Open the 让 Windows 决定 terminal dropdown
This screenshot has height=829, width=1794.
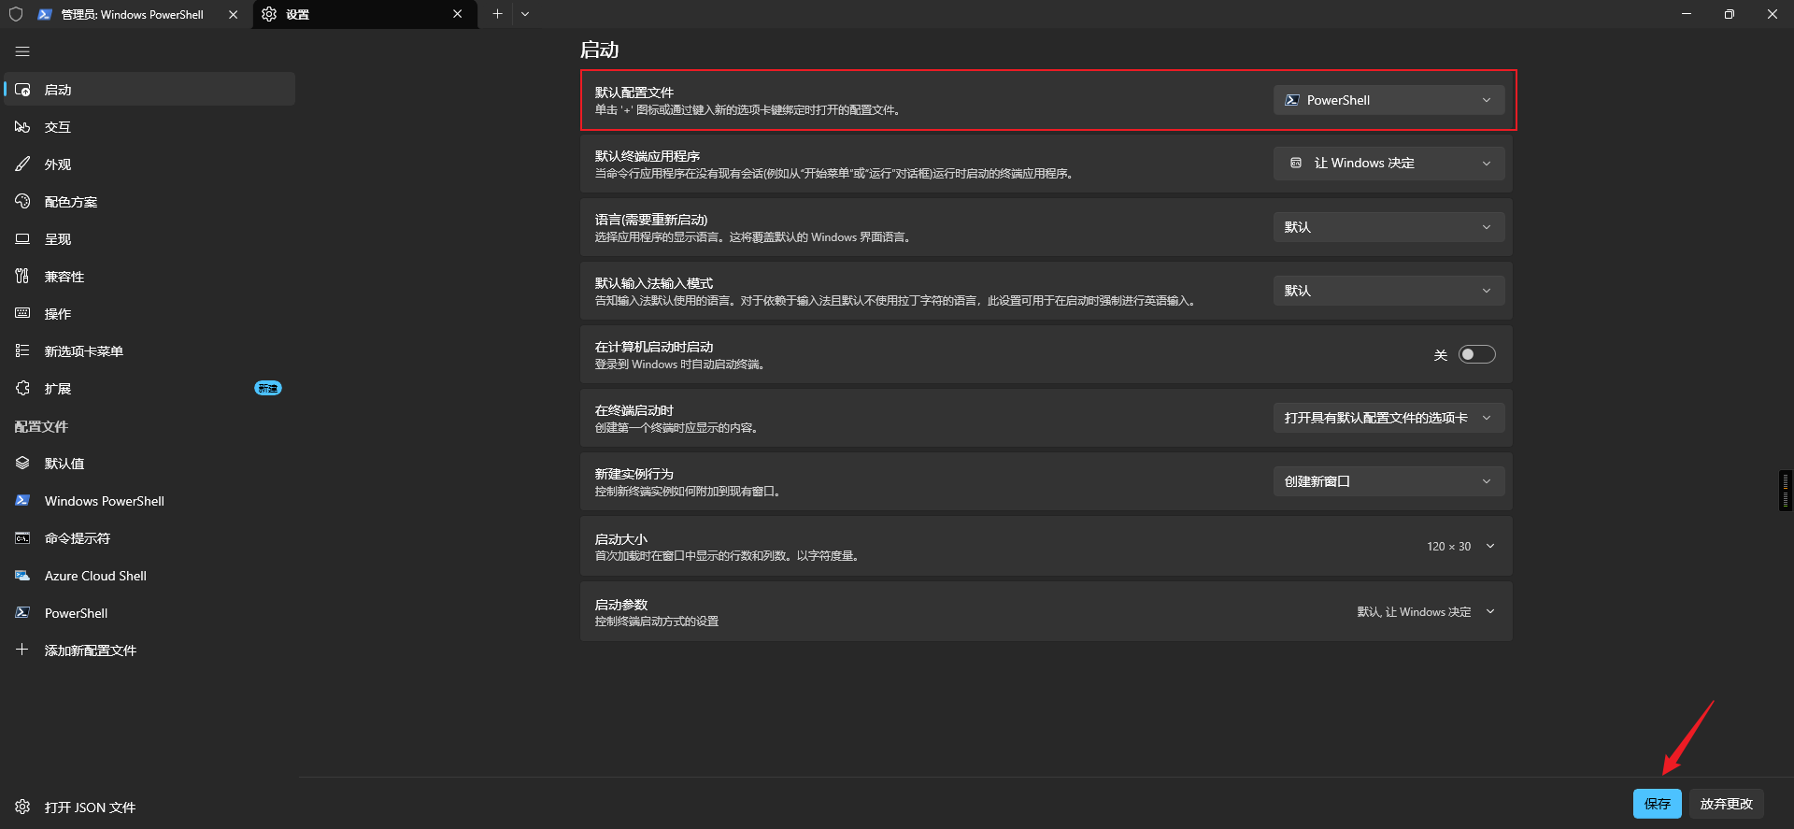point(1388,164)
